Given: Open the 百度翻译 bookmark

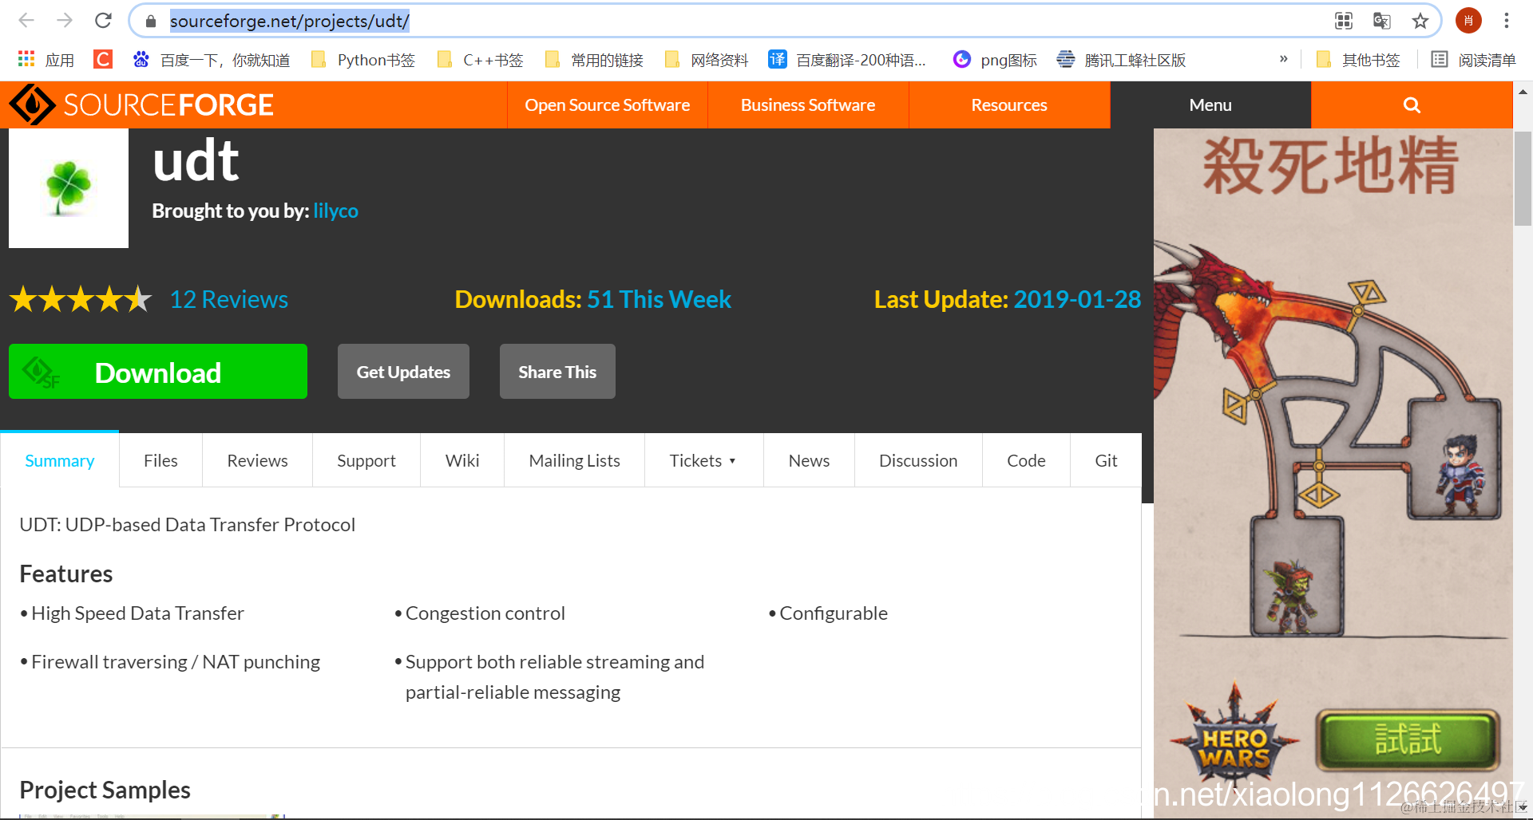Looking at the screenshot, I should (x=847, y=60).
